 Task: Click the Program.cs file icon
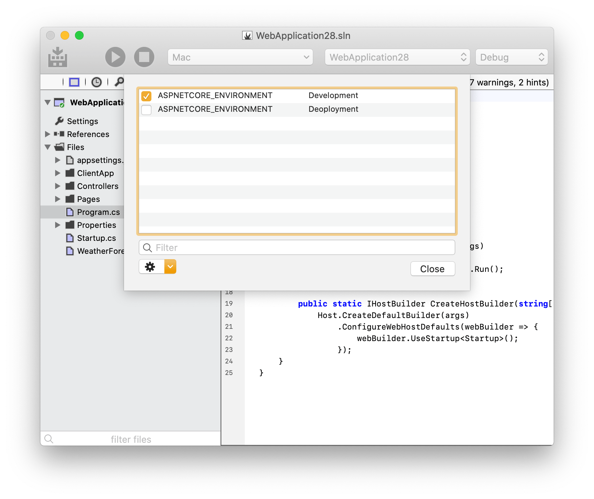click(x=70, y=212)
